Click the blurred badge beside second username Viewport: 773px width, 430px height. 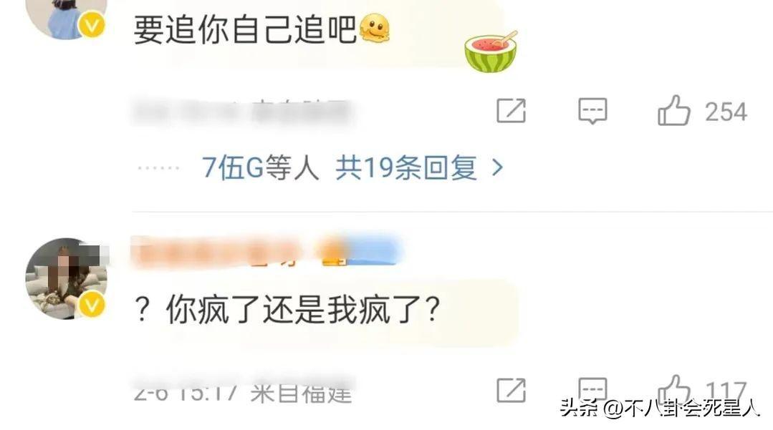click(359, 252)
